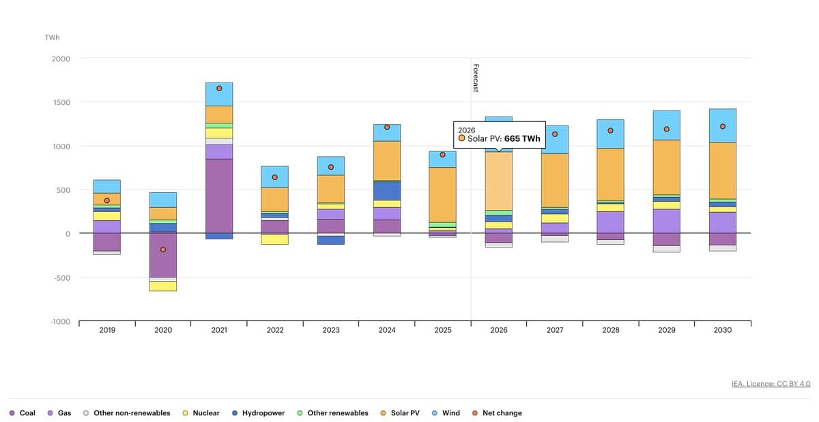Click the net change dot on the 2020 bar
819x422 pixels.
pos(163,250)
